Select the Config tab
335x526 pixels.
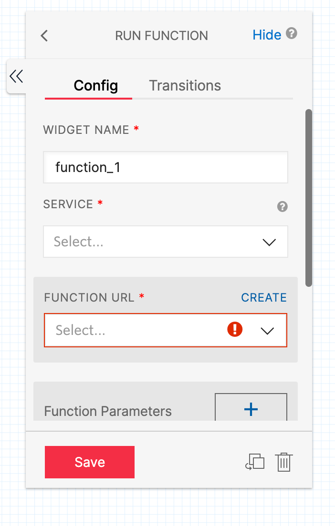tap(95, 86)
